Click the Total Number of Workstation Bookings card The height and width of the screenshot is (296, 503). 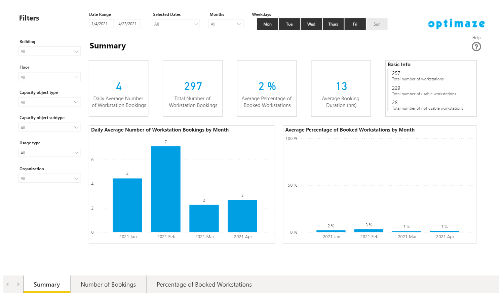point(193,89)
